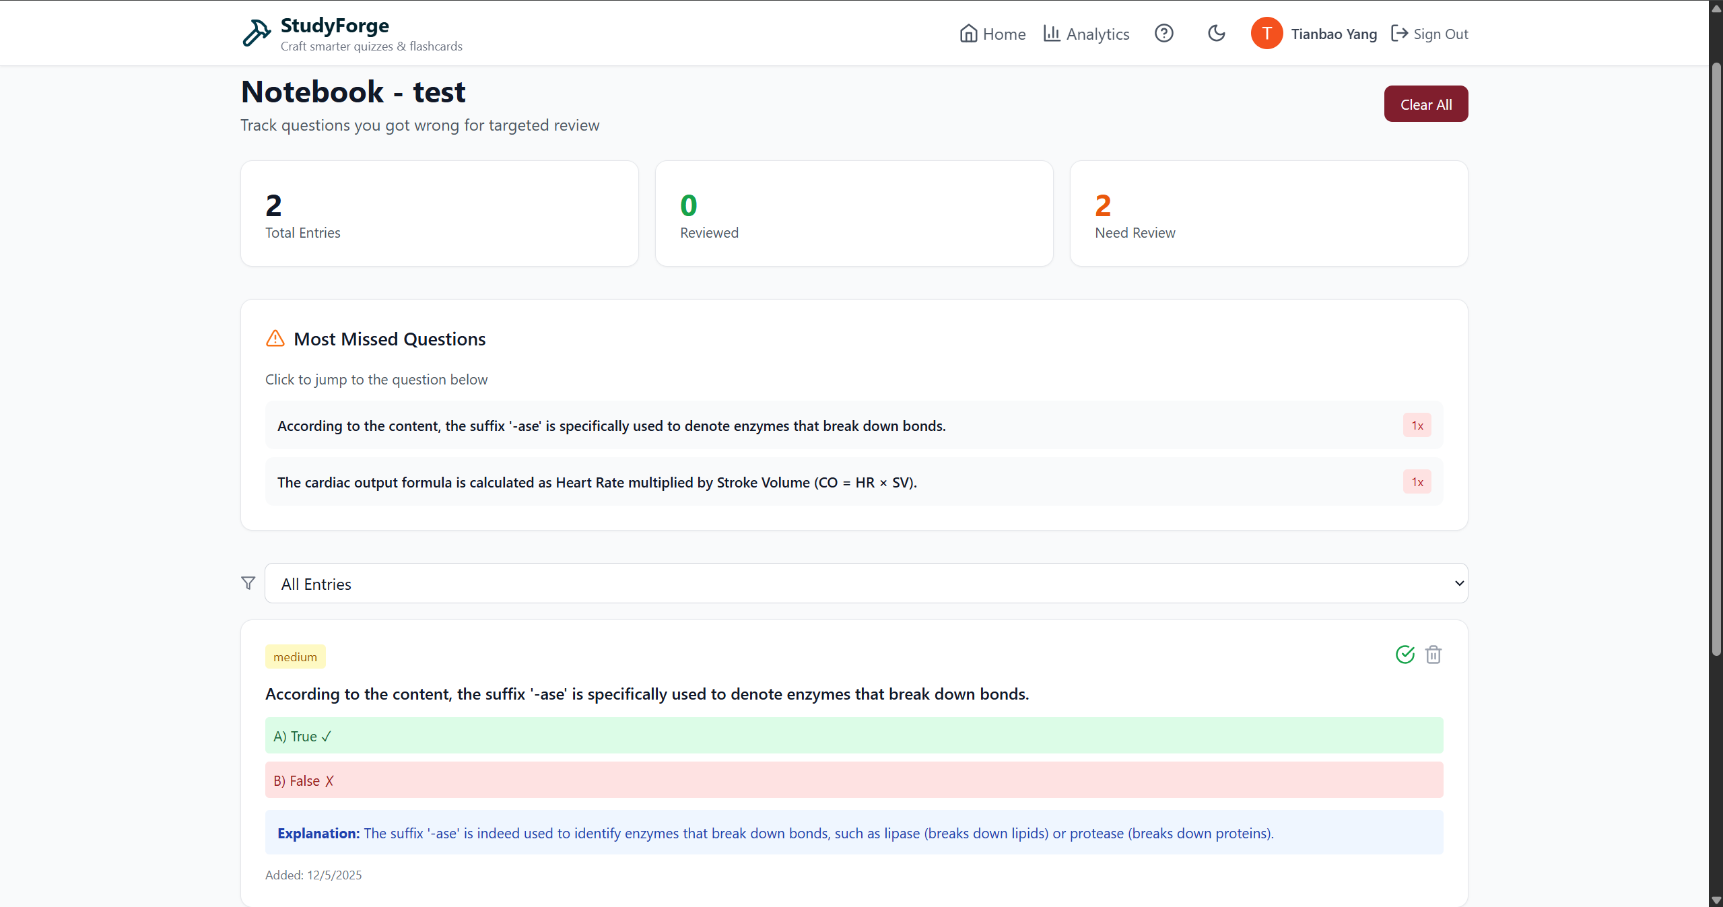This screenshot has width=1723, height=907.
Task: Open the help question mark icon
Action: coord(1163,33)
